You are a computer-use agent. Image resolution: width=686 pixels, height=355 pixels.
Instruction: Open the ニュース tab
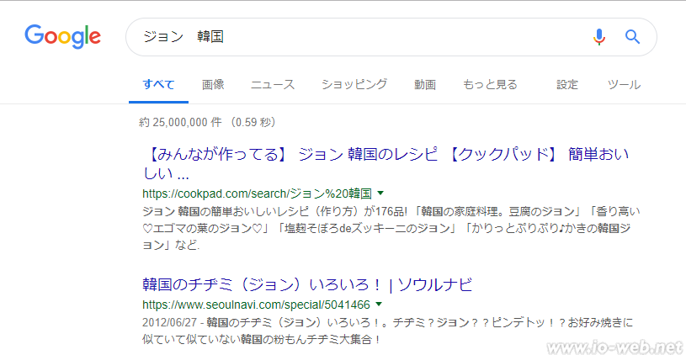click(x=273, y=84)
